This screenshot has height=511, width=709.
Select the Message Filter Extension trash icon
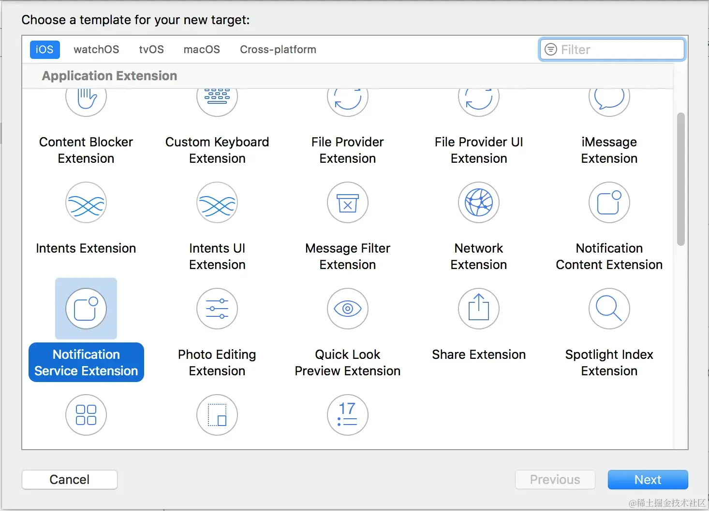pyautogui.click(x=348, y=202)
